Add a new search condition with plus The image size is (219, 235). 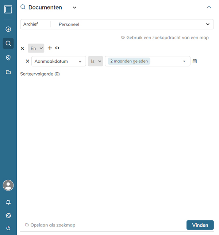(50, 48)
